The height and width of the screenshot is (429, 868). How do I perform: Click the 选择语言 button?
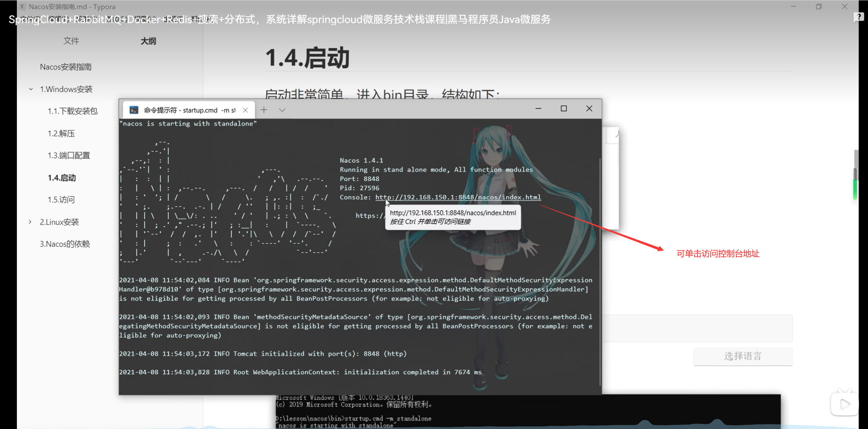(x=743, y=356)
